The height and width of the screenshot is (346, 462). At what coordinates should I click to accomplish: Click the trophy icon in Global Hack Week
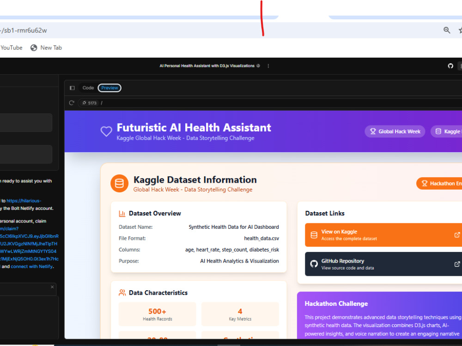(373, 131)
